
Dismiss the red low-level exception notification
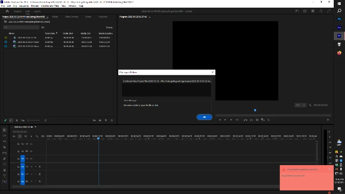(330, 169)
